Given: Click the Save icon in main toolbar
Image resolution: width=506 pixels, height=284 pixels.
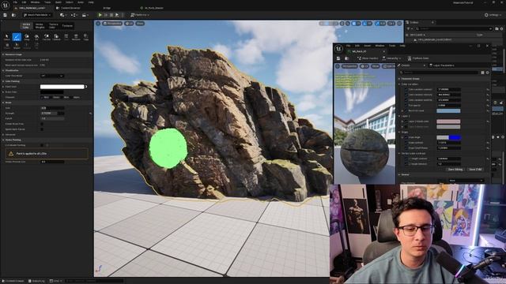Looking at the screenshot, I should click(5, 15).
